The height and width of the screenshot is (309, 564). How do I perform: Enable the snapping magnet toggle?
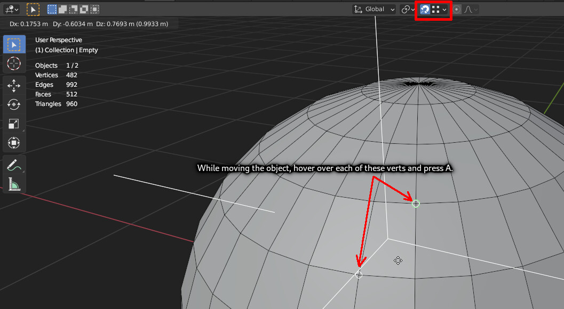(x=425, y=9)
